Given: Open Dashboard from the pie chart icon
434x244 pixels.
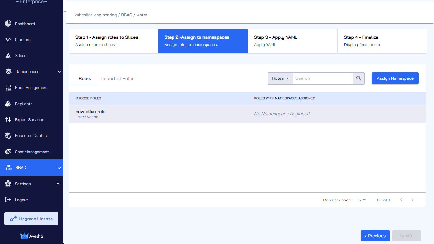Looking at the screenshot, I should tap(8, 24).
